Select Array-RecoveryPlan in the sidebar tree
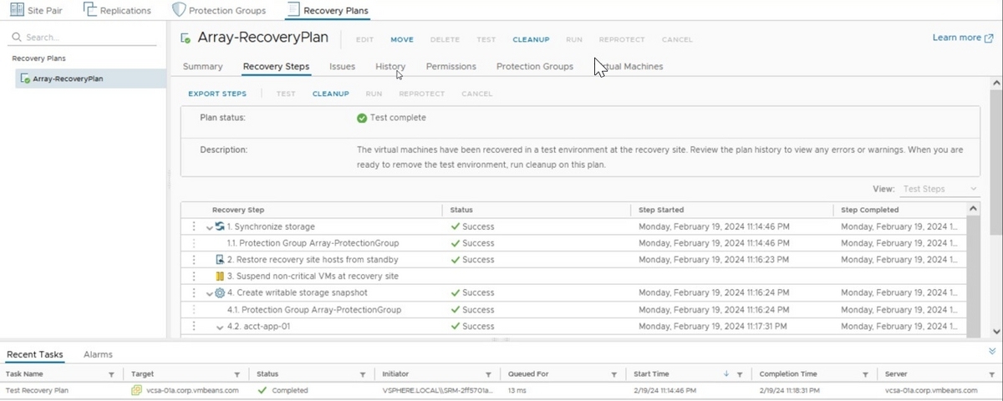The image size is (1003, 401). pos(68,79)
